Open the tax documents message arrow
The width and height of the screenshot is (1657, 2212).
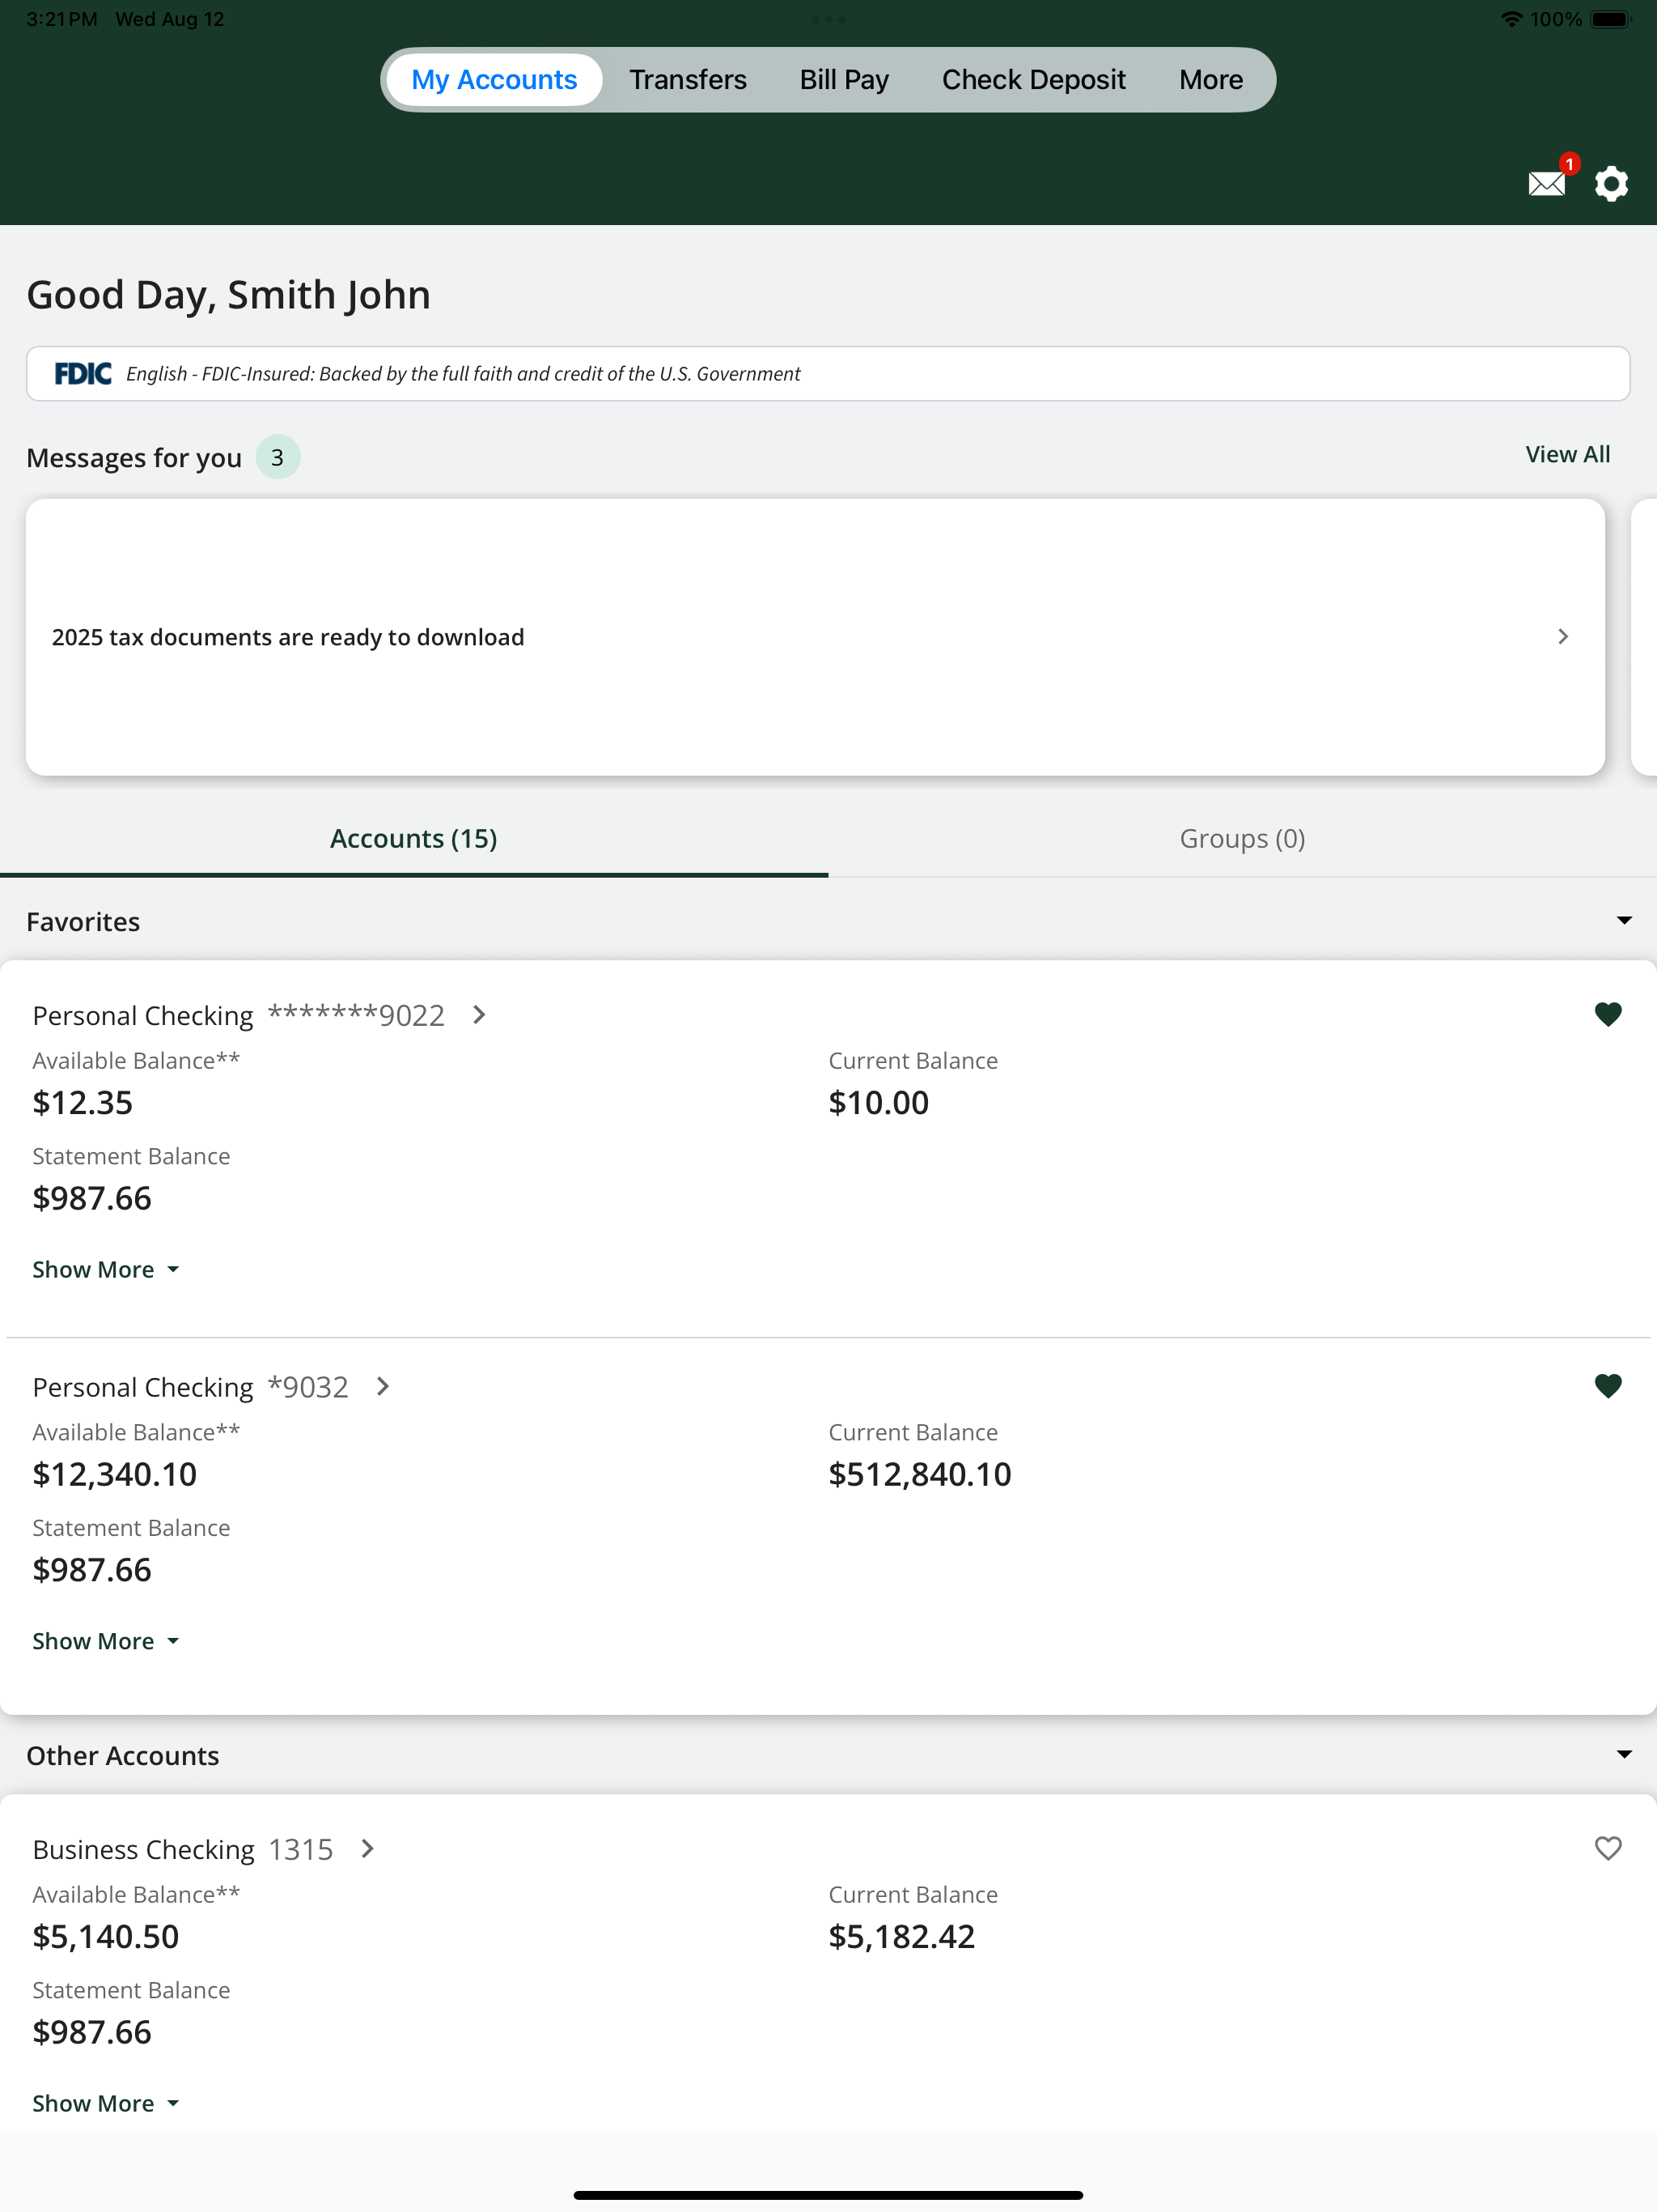pyautogui.click(x=1563, y=637)
